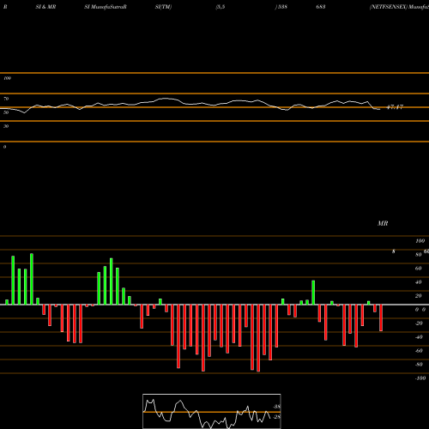The image size is (429, 429).
Task: Click the -20 label on the MR axis
Action: coord(419,323)
